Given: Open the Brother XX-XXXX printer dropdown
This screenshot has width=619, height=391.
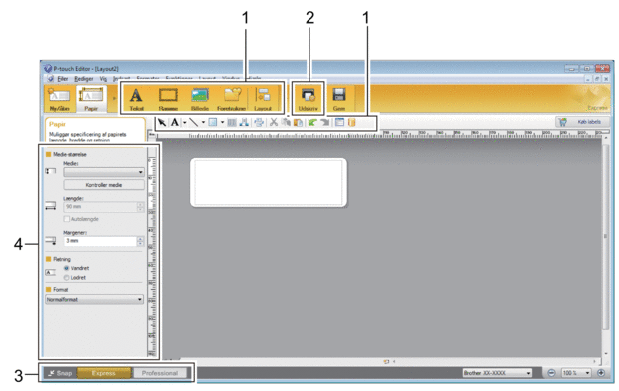Looking at the screenshot, I should click(497, 373).
